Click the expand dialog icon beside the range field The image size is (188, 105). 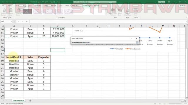click(137, 42)
